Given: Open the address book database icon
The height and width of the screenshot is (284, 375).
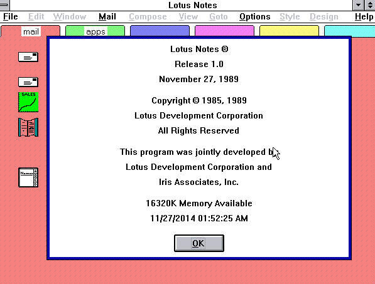Looking at the screenshot, I should (28, 127).
